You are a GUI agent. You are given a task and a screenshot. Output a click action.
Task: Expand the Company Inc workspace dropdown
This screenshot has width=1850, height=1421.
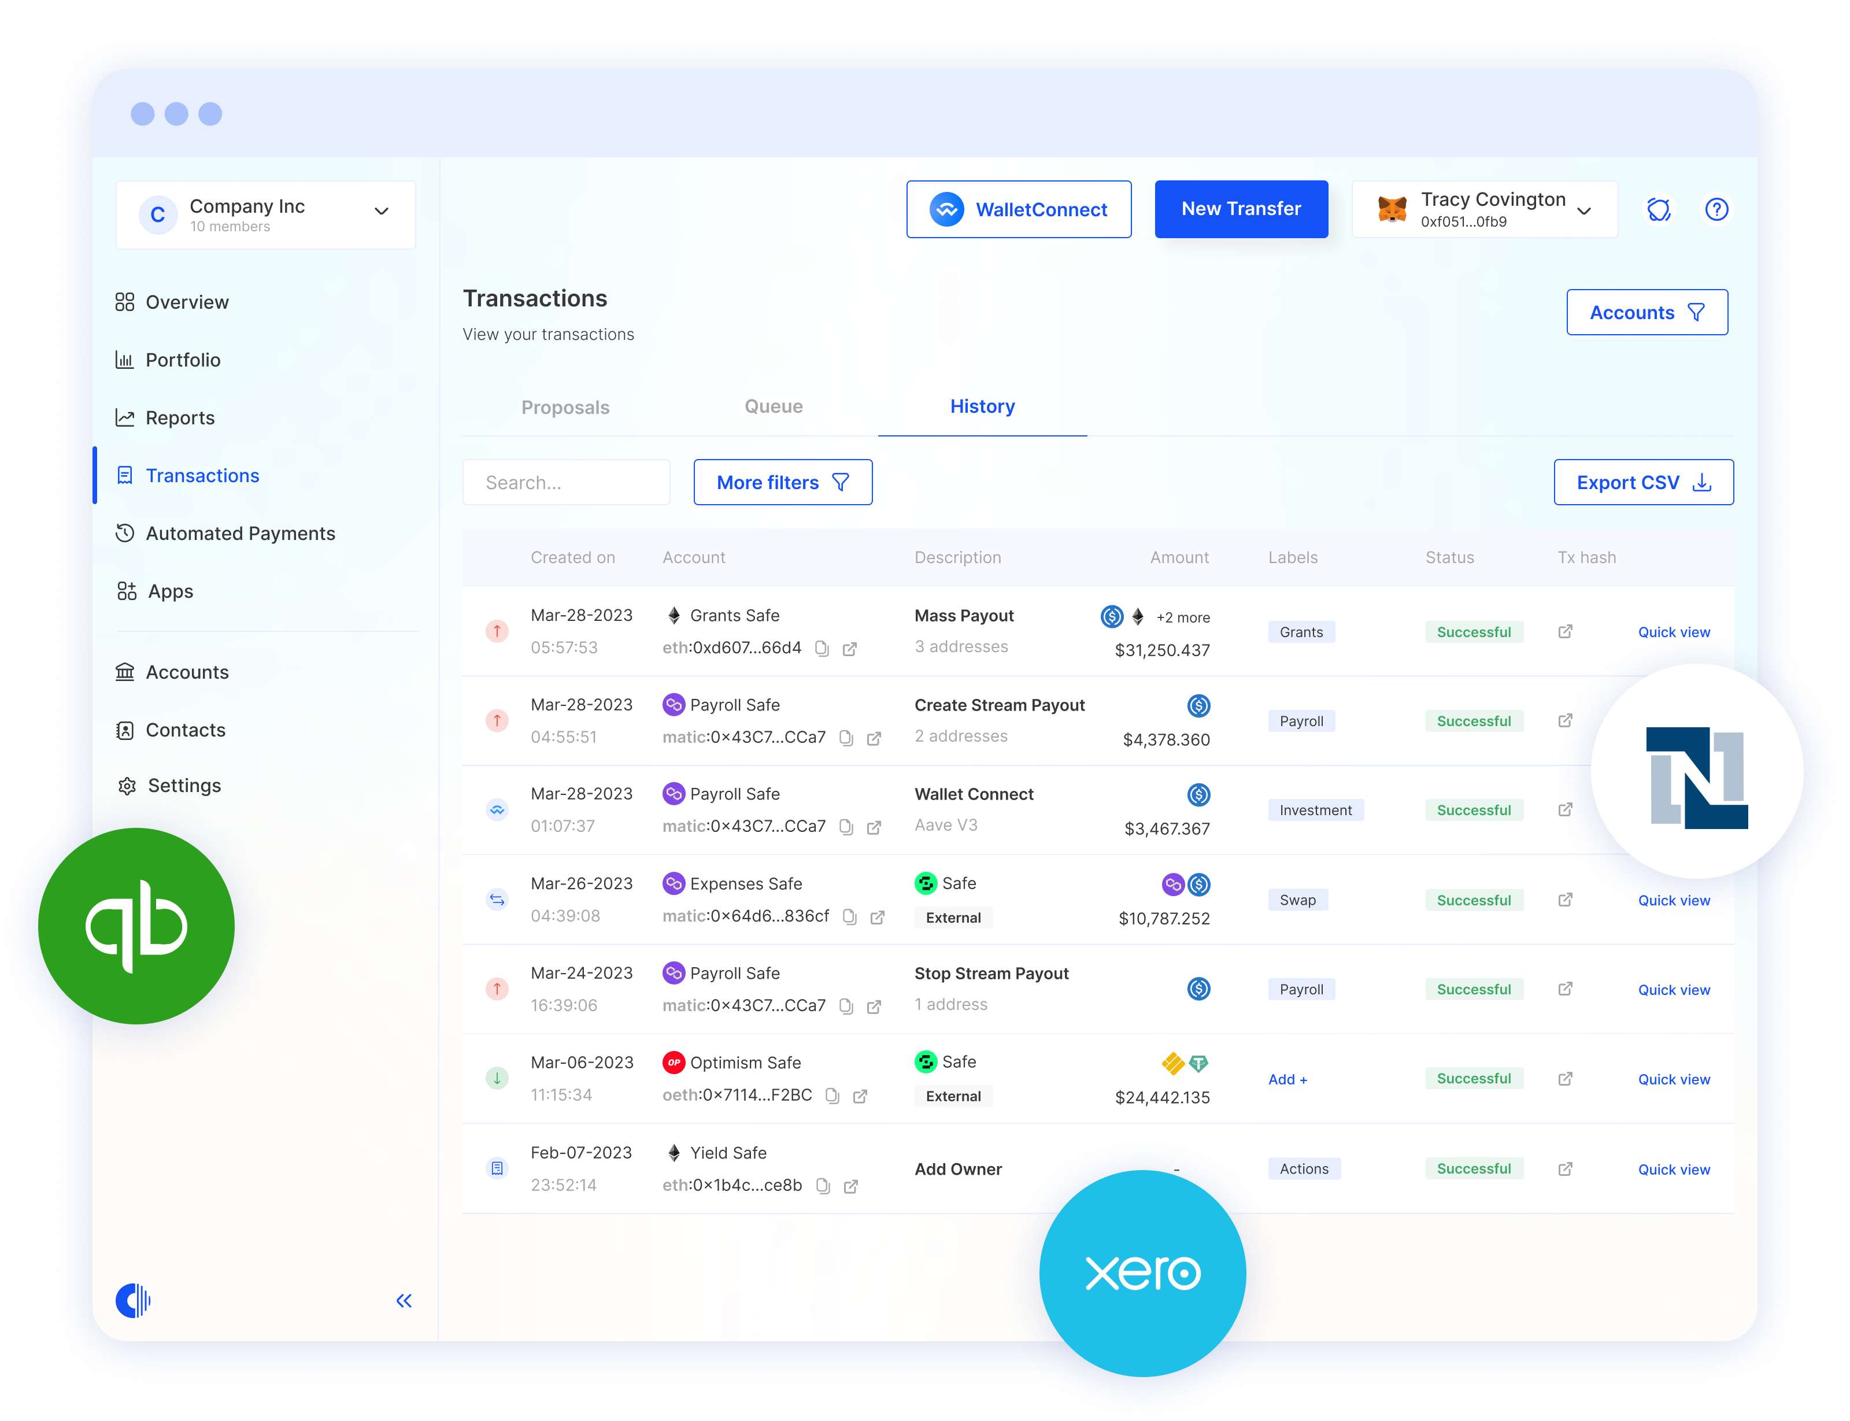pos(380,212)
